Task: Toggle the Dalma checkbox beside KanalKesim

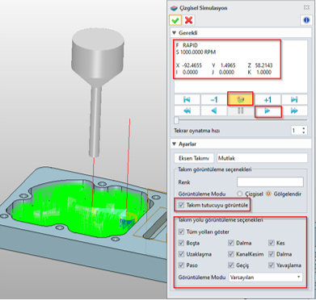Action: (x=272, y=254)
